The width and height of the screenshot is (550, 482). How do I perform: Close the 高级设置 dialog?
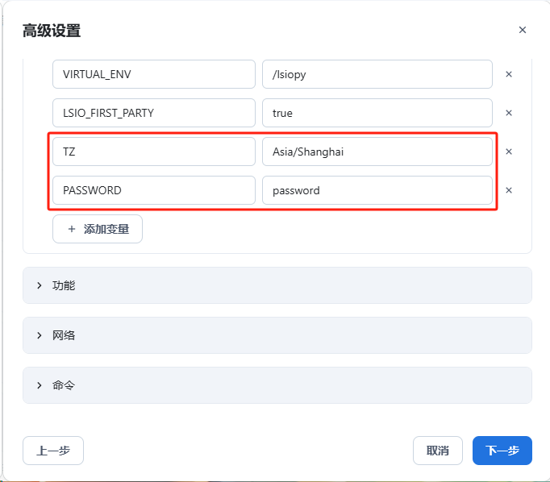point(523,30)
